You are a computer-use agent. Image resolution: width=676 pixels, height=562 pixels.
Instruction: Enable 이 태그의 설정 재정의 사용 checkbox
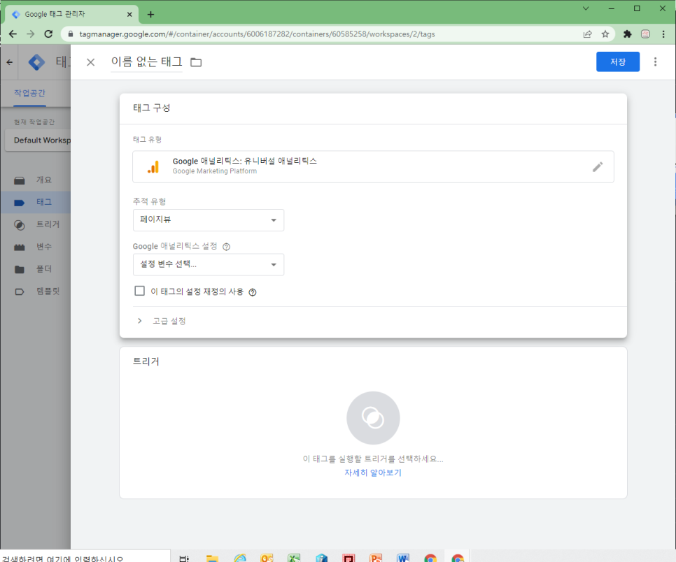pyautogui.click(x=140, y=291)
